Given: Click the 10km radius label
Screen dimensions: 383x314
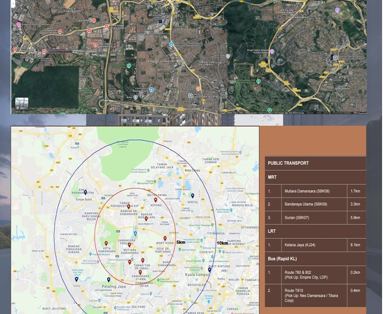Looking at the screenshot, I should (222, 243).
